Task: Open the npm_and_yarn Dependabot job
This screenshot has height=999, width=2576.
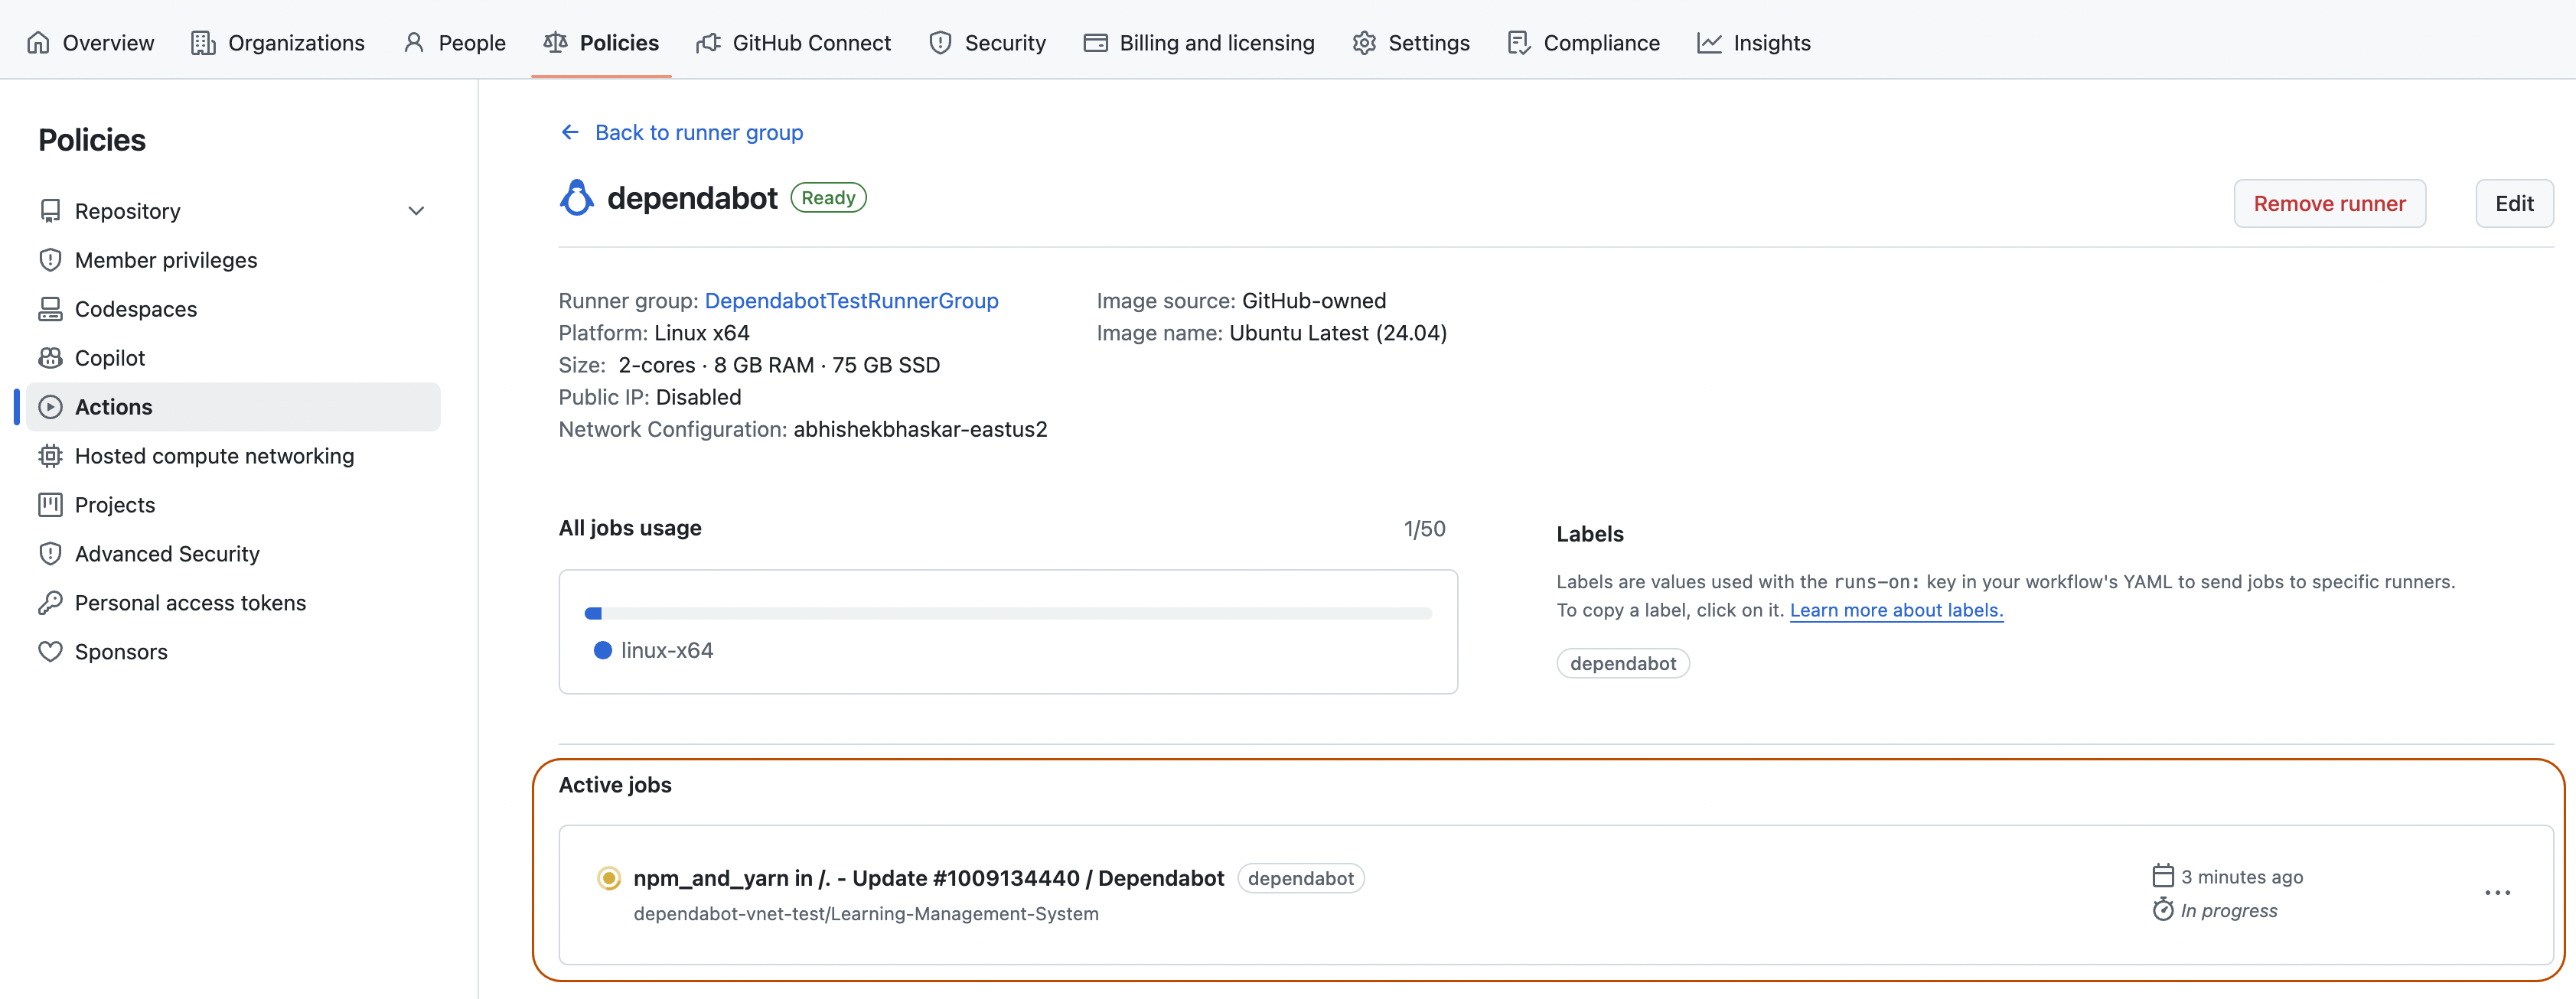Action: pyautogui.click(x=928, y=877)
